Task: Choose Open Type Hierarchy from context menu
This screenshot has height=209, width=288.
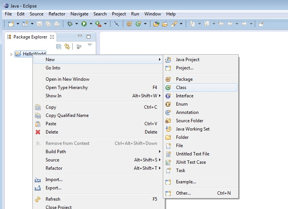Action: (98, 88)
